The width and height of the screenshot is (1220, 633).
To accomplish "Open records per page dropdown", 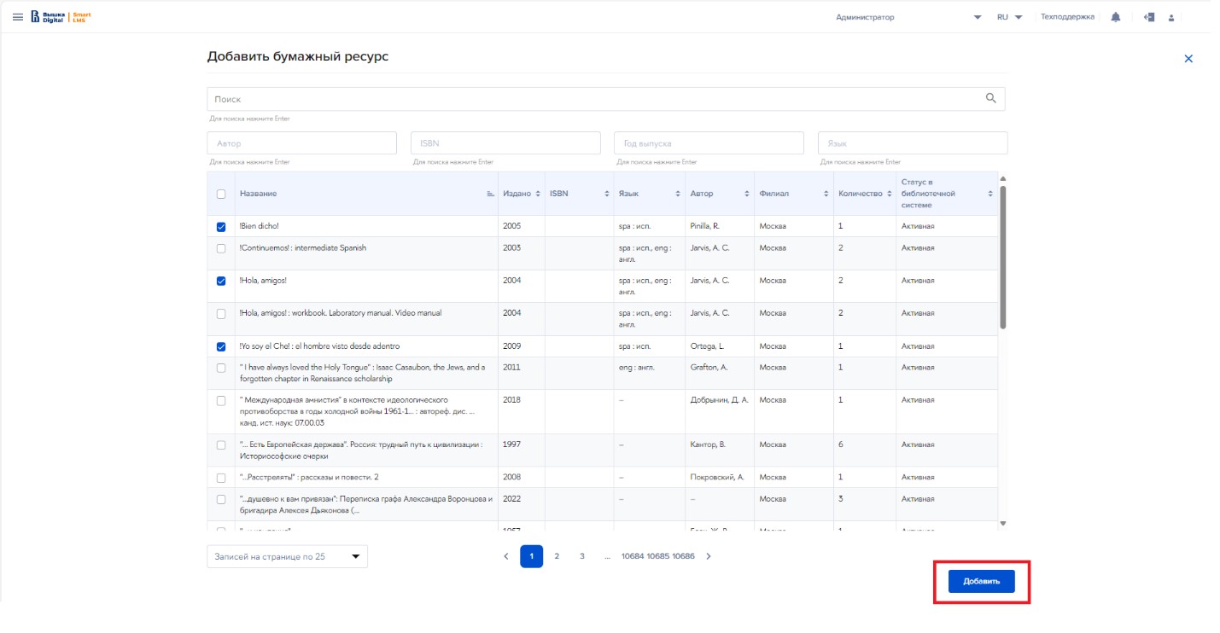I will pos(287,556).
